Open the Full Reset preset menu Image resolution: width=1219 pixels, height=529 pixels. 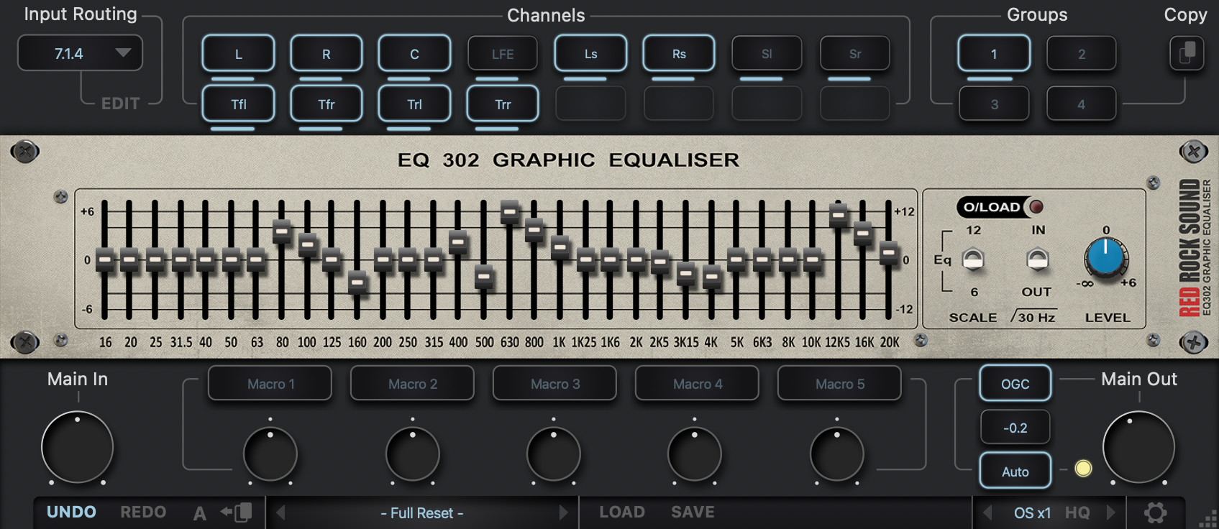[422, 512]
